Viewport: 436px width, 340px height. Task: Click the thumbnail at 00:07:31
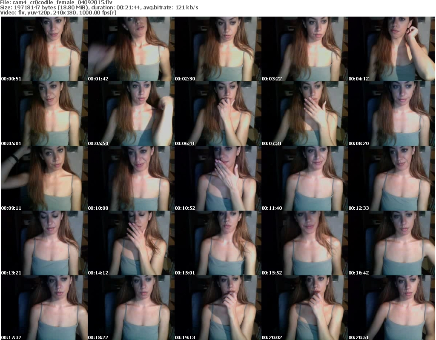[x=305, y=114]
